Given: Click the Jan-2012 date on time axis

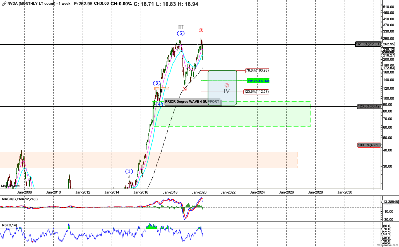Looking at the screenshot, I should coord(83,192).
